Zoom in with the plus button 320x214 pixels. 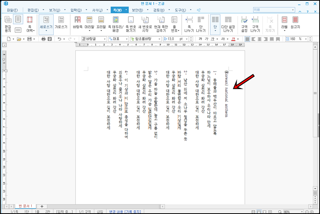312,212
